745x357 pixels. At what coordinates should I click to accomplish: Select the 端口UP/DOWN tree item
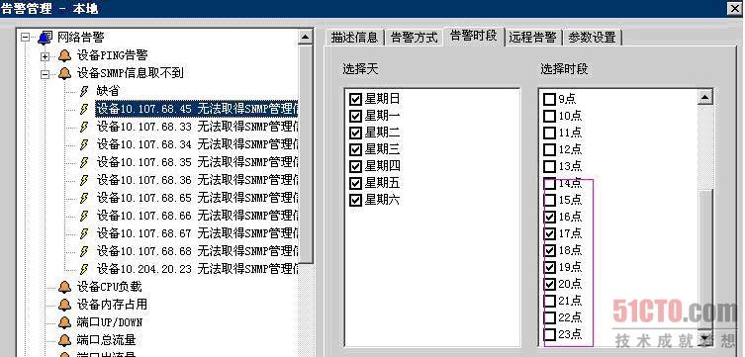coord(109,322)
